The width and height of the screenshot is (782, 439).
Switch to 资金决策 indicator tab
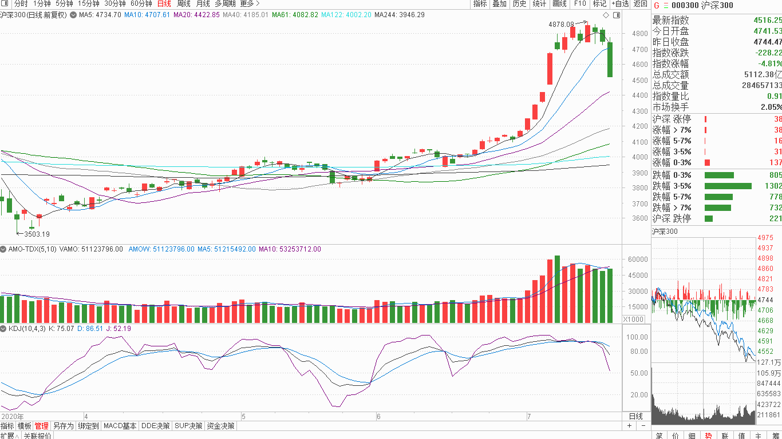coord(221,426)
